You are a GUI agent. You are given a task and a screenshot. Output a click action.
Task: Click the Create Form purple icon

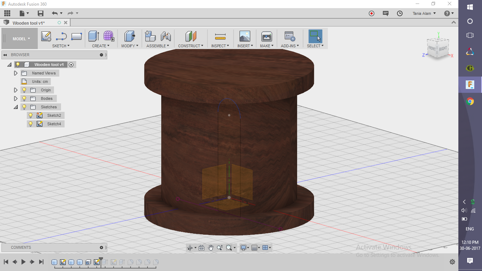pyautogui.click(x=109, y=36)
